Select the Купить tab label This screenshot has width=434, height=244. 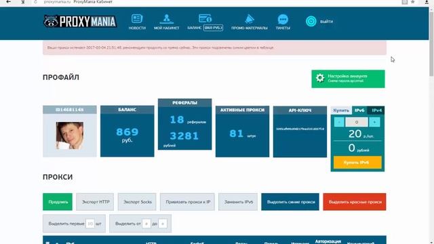click(x=341, y=110)
